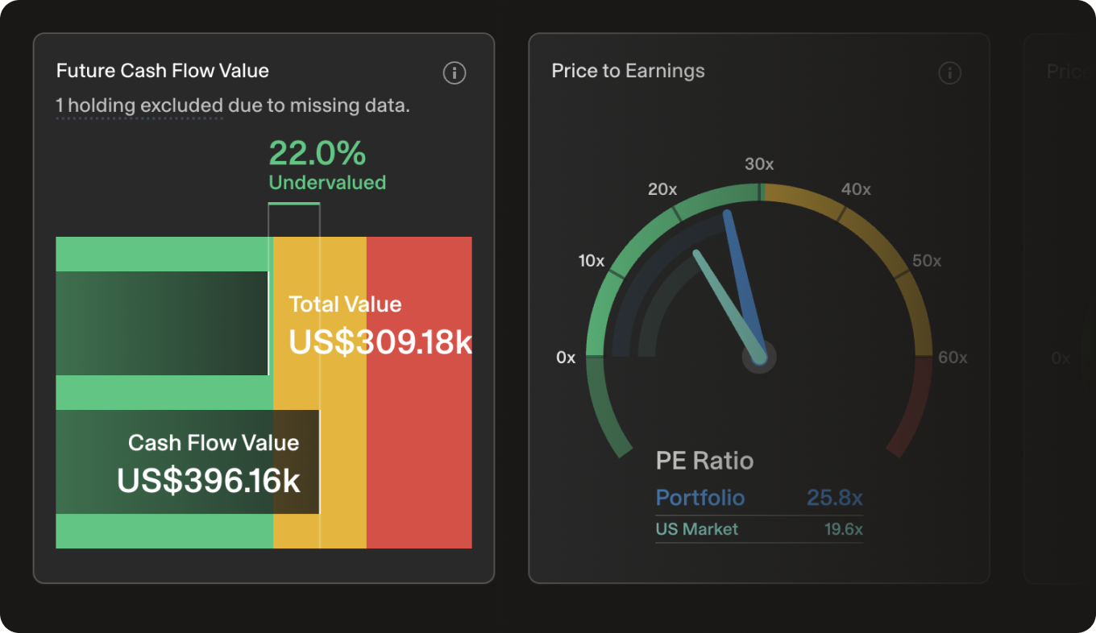This screenshot has width=1096, height=633.
Task: Click the Total Value US$309.18k bar
Action: [161, 323]
